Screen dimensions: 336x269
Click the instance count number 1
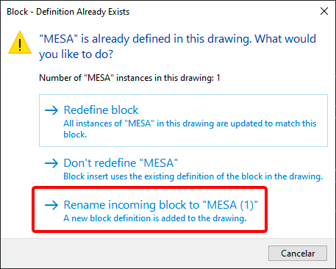point(218,78)
